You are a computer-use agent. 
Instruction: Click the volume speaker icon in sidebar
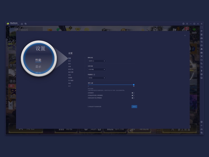[201, 31]
